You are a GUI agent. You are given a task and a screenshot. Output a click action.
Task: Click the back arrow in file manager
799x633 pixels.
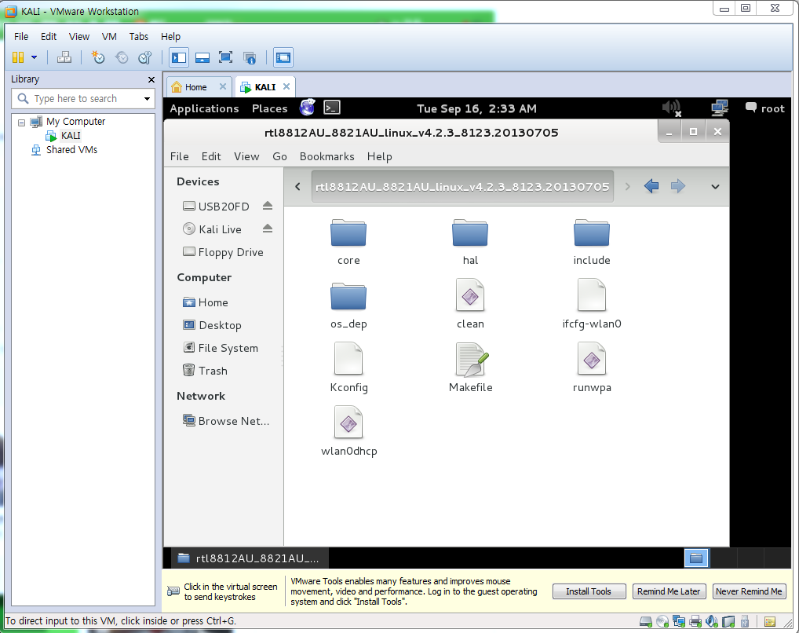coord(651,186)
